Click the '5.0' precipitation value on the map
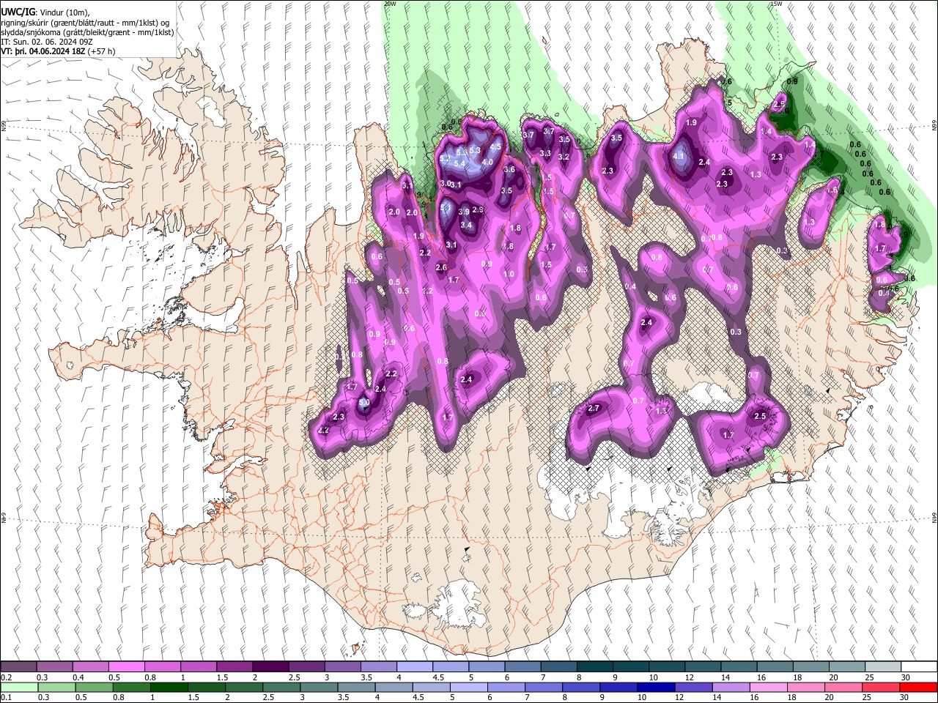This screenshot has height=703, width=938. [365, 403]
